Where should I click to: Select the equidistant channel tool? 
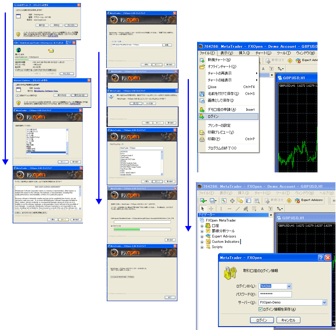(246, 209)
